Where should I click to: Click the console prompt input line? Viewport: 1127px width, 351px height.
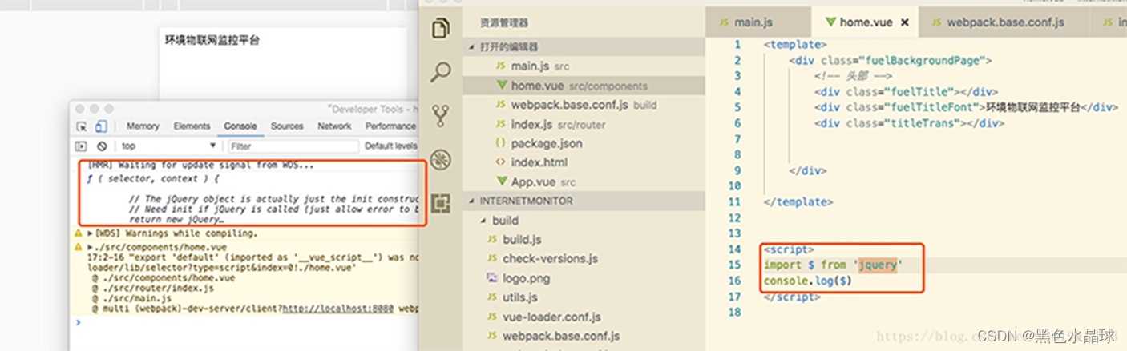coord(248,322)
